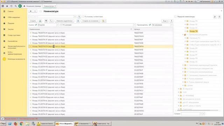
Task: Toggle the Ссылка filter checkbox
Action: point(36,25)
